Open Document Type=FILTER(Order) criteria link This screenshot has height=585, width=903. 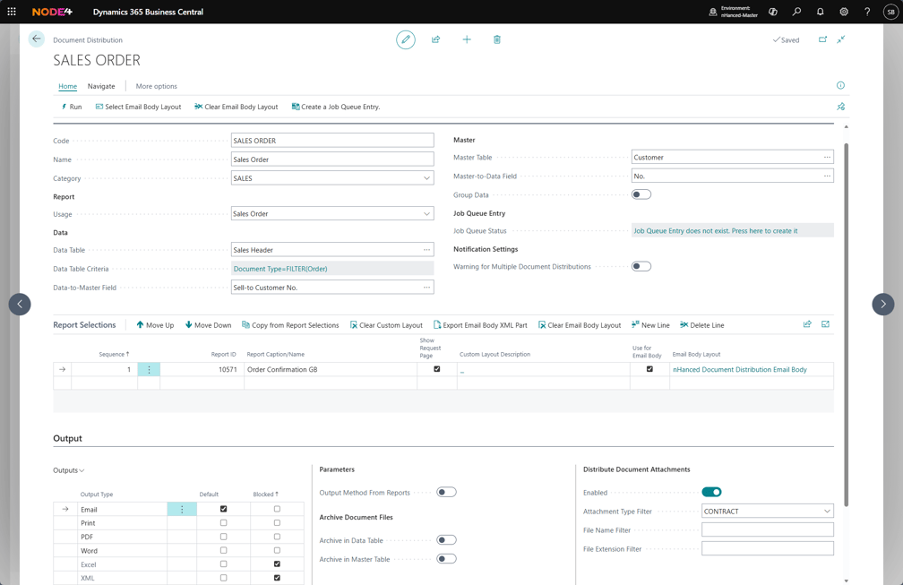click(280, 269)
